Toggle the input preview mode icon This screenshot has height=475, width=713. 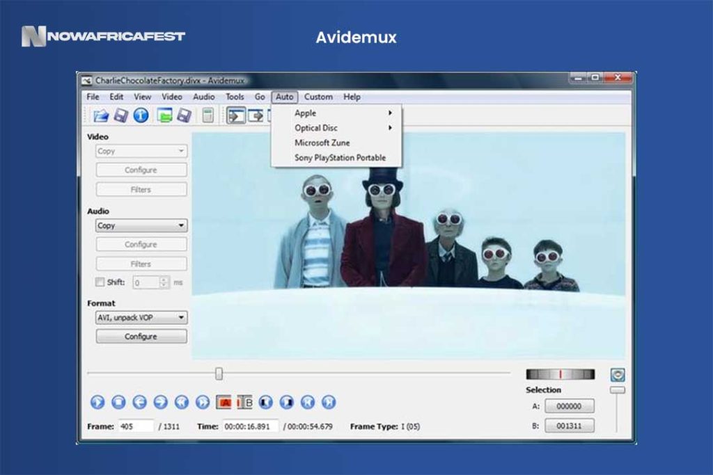point(236,116)
